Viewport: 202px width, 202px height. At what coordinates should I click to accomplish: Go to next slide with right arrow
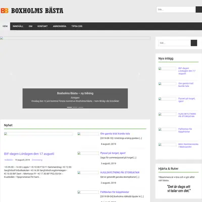(x=139, y=74)
